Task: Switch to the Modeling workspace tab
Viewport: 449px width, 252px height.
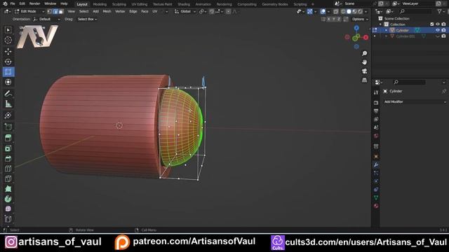Action: [x=100, y=4]
